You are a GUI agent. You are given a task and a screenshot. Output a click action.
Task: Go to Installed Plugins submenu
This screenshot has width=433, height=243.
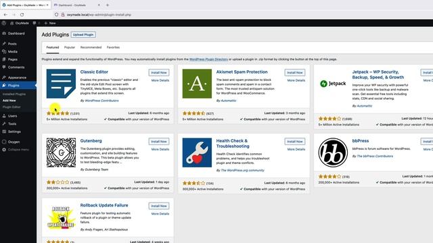14,94
